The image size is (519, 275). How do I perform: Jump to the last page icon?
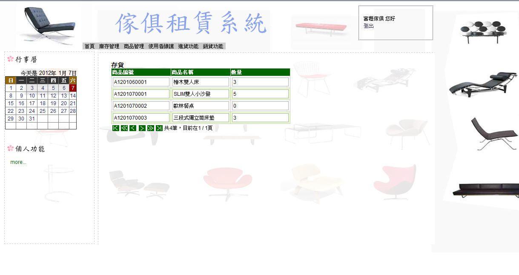pyautogui.click(x=159, y=128)
